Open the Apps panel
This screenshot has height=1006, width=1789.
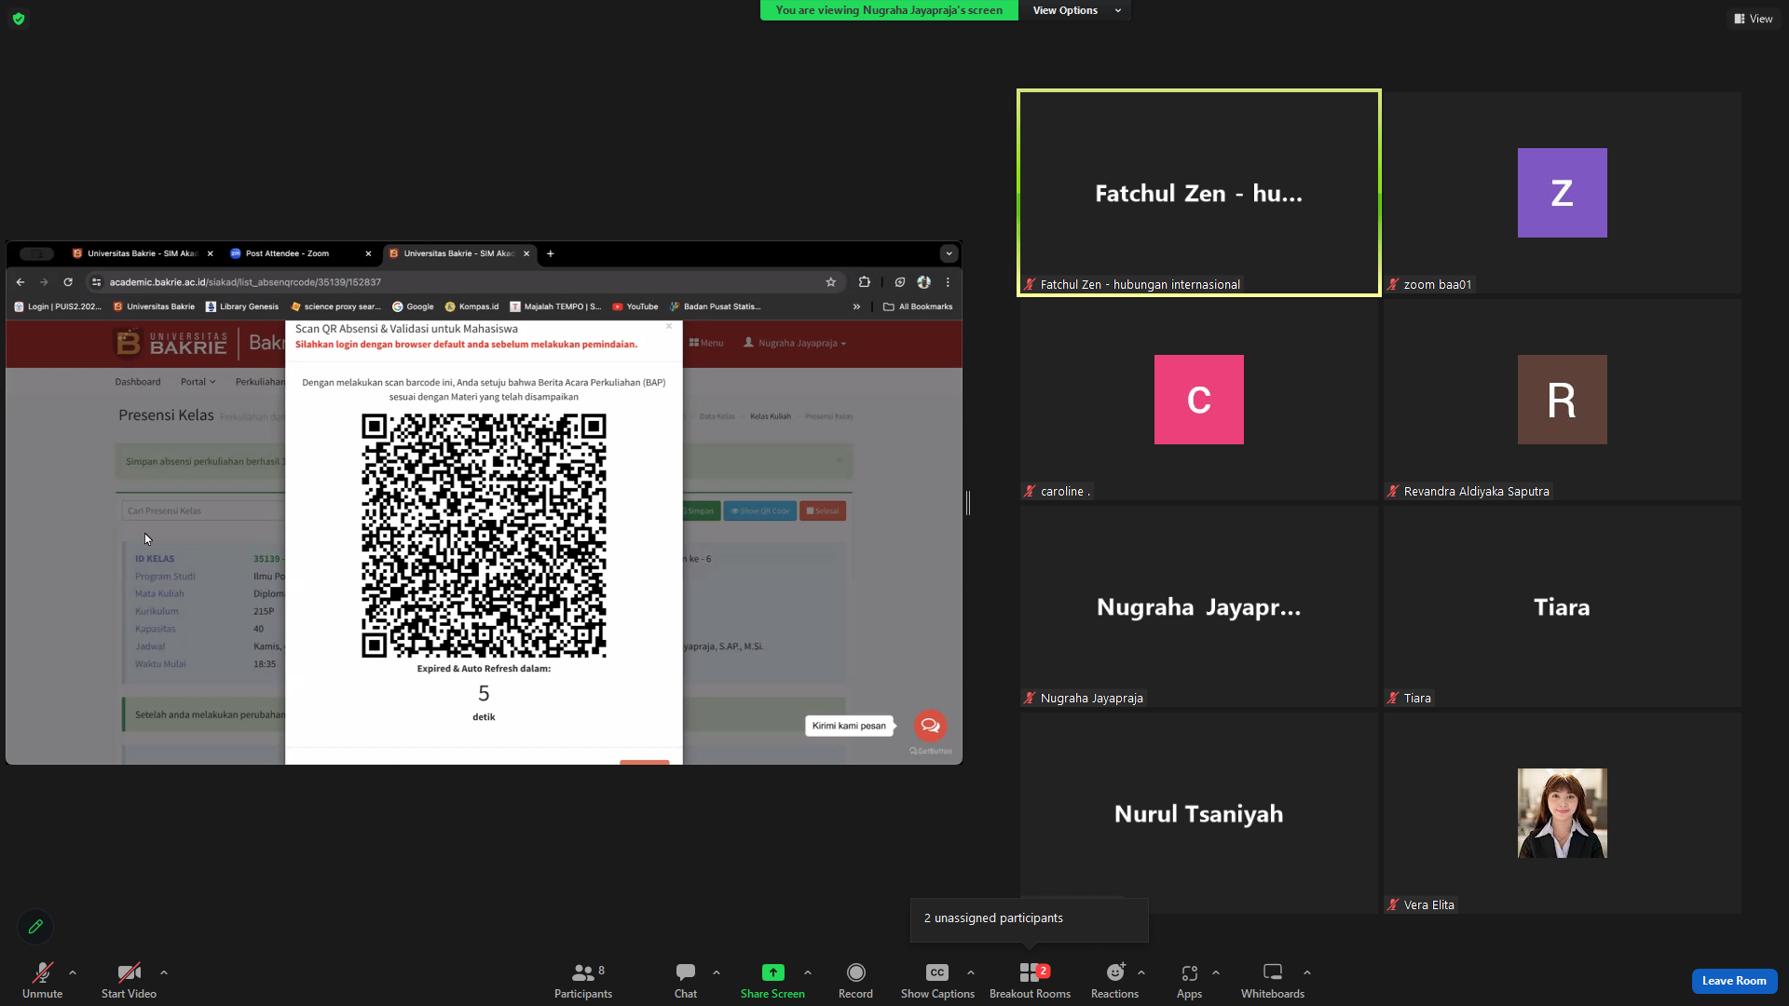click(x=1189, y=981)
